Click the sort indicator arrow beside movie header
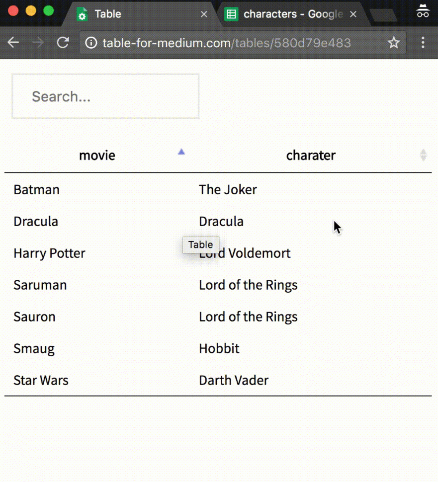Screen dimensions: 438x482 [181, 152]
